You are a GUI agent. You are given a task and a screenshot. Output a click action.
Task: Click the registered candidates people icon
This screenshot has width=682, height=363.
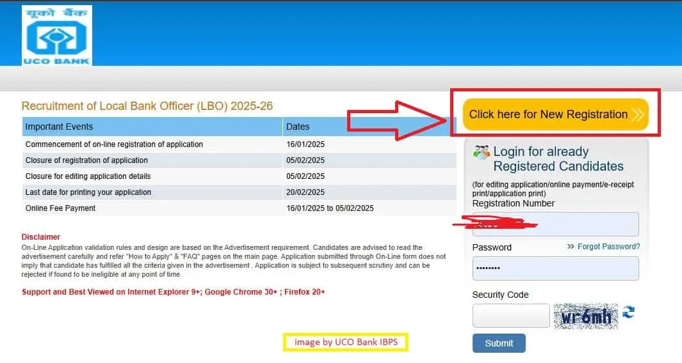pyautogui.click(x=482, y=152)
